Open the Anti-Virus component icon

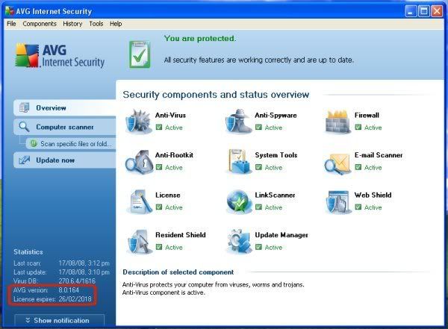tap(139, 122)
